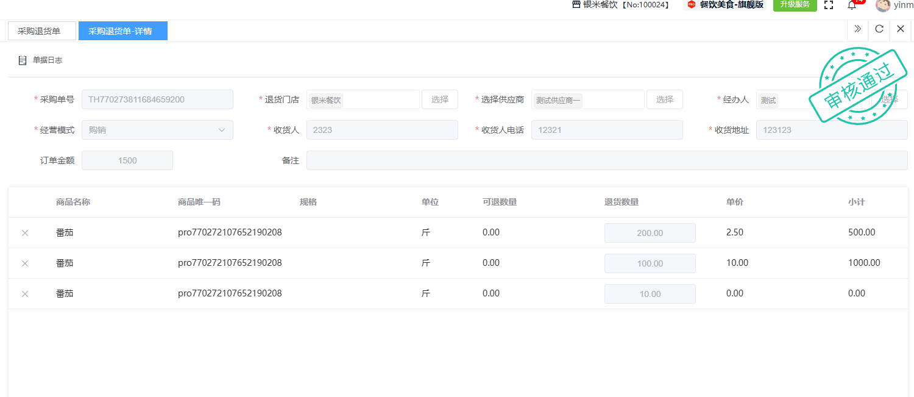The width and height of the screenshot is (914, 397).
Task: Click the 收货人电话 input field
Action: (x=606, y=130)
